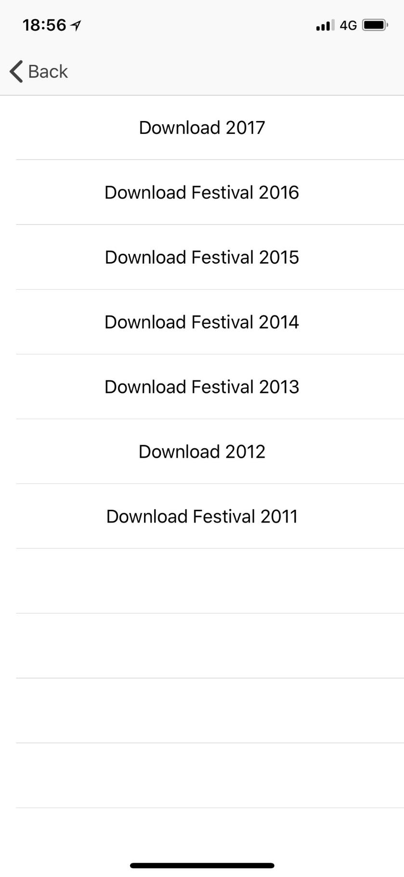Tap the 4G network indicator
Viewport: 404px width, 877px height.
click(x=348, y=26)
